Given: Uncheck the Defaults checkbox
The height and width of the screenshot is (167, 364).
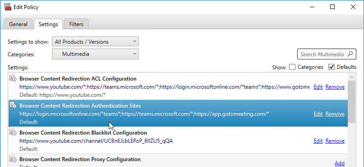Looking at the screenshot, I should tap(331, 67).
